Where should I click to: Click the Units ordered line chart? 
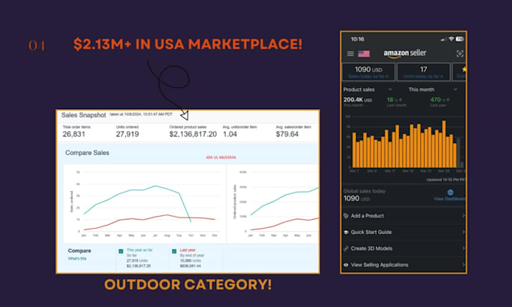145,203
